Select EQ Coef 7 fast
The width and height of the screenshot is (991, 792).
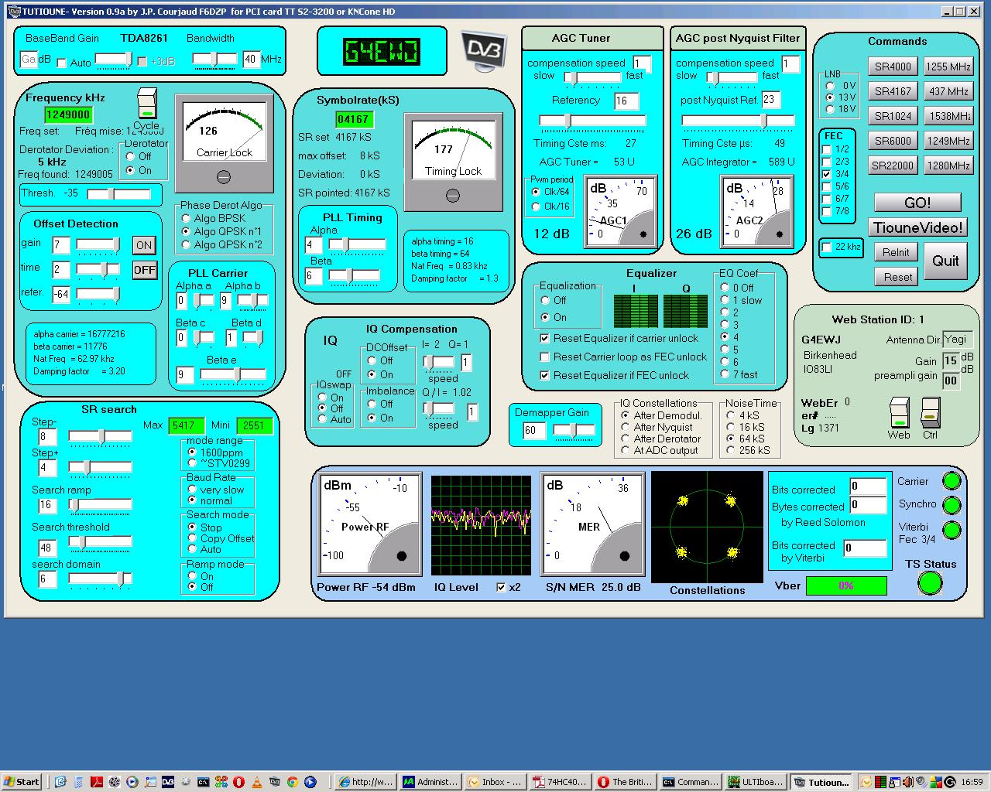[725, 374]
